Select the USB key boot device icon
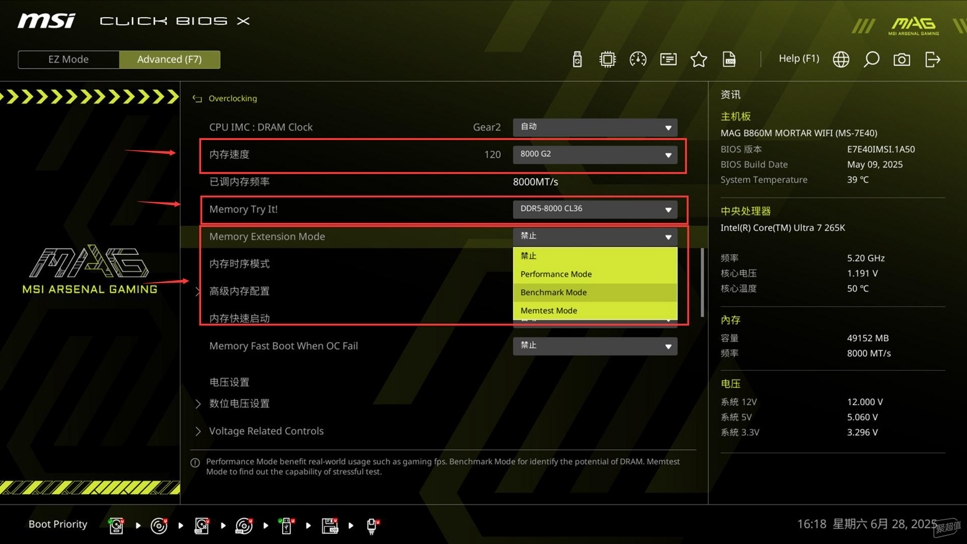 287,525
